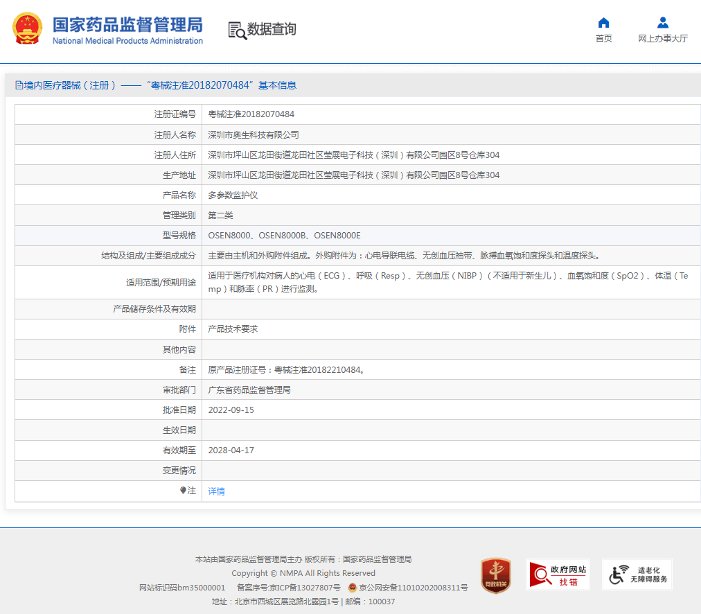701x614 pixels.
Task: Open 网上办事大厅 in top navigation
Action: pyautogui.click(x=662, y=39)
